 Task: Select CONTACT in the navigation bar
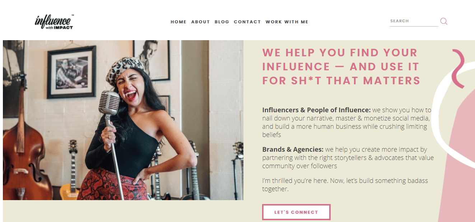click(x=247, y=22)
